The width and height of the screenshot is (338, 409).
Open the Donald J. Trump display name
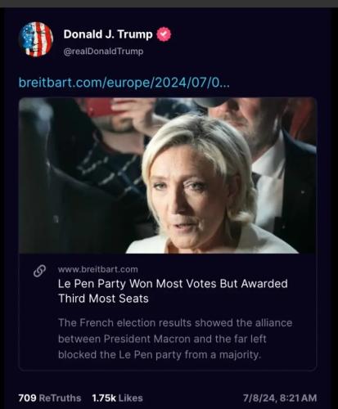pyautogui.click(x=108, y=34)
